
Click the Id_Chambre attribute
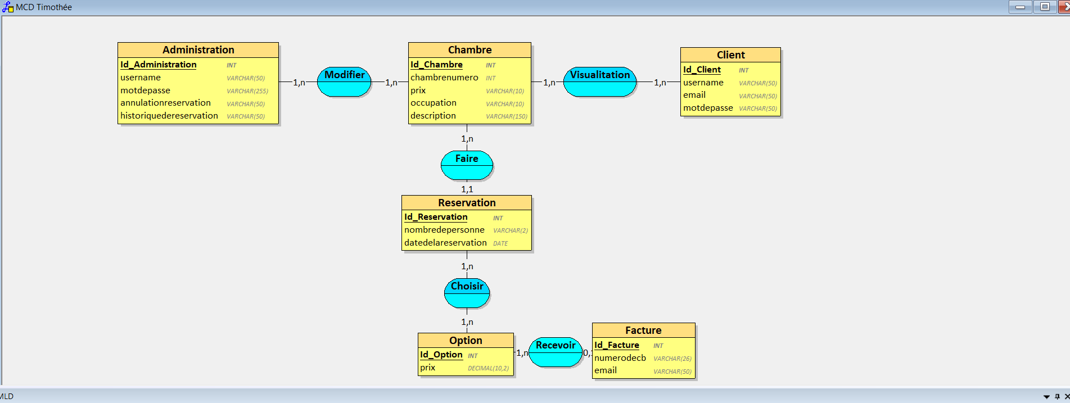coord(436,65)
